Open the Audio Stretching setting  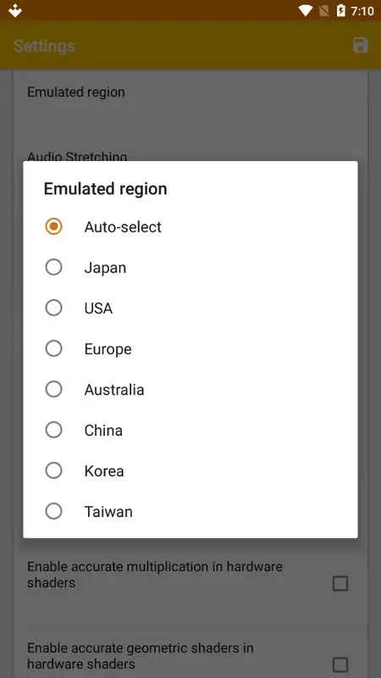[77, 156]
